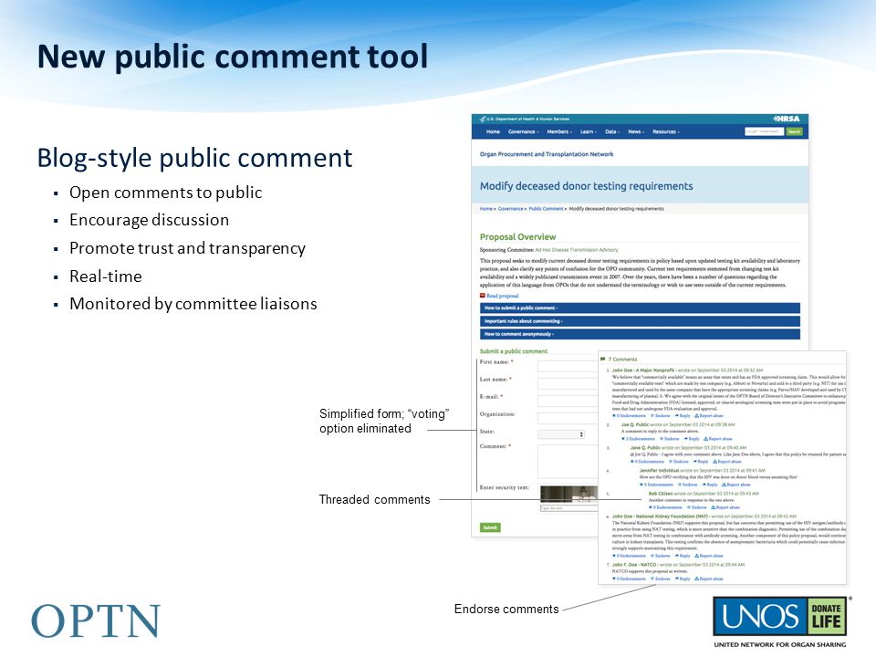The width and height of the screenshot is (876, 657).
Task: Endorse Joe Q. Public's comment
Action: (669, 439)
